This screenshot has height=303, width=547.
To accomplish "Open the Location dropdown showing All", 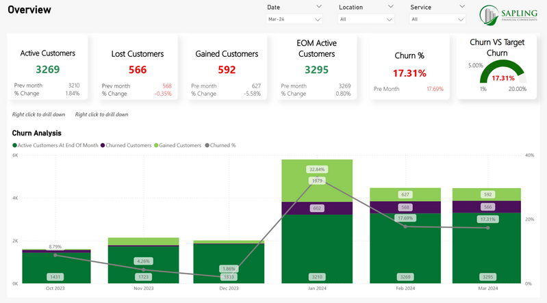I will point(366,19).
